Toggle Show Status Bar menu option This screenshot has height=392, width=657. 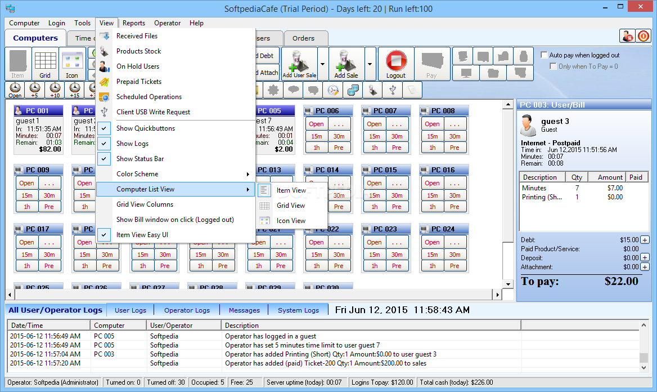[x=176, y=159]
